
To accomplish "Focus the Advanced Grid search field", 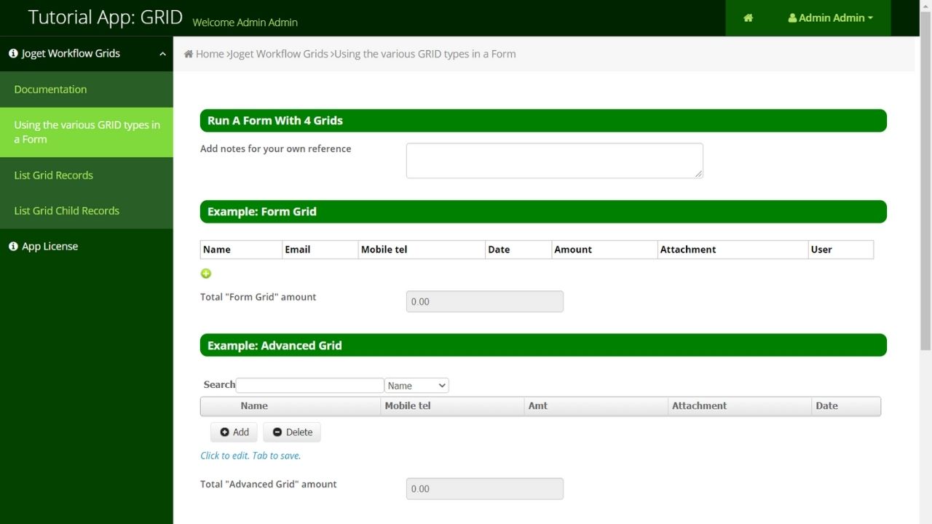I will 309,386.
